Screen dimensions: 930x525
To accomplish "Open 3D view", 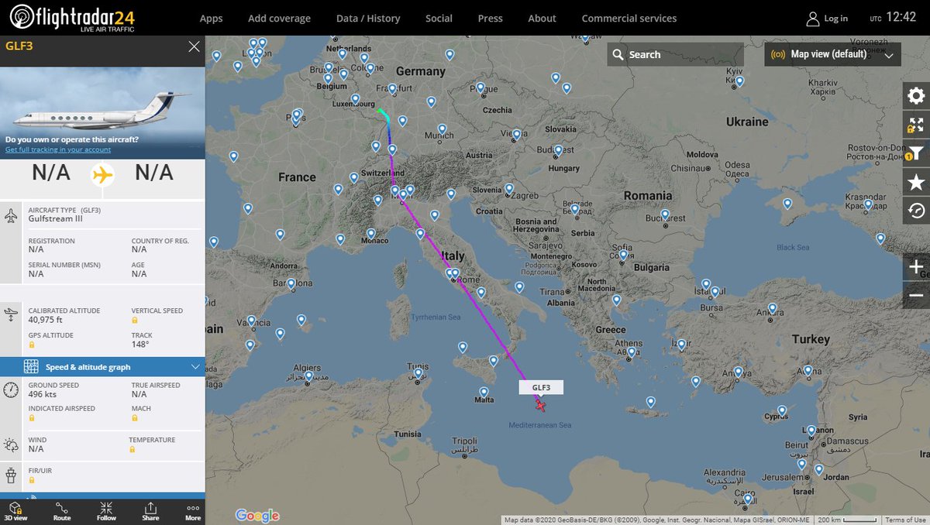I will (15, 511).
